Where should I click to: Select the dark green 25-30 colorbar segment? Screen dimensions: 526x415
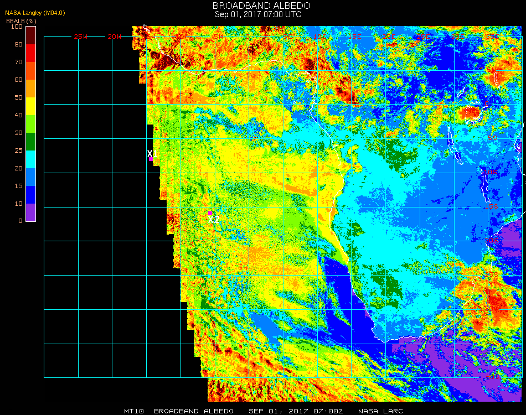(31, 142)
